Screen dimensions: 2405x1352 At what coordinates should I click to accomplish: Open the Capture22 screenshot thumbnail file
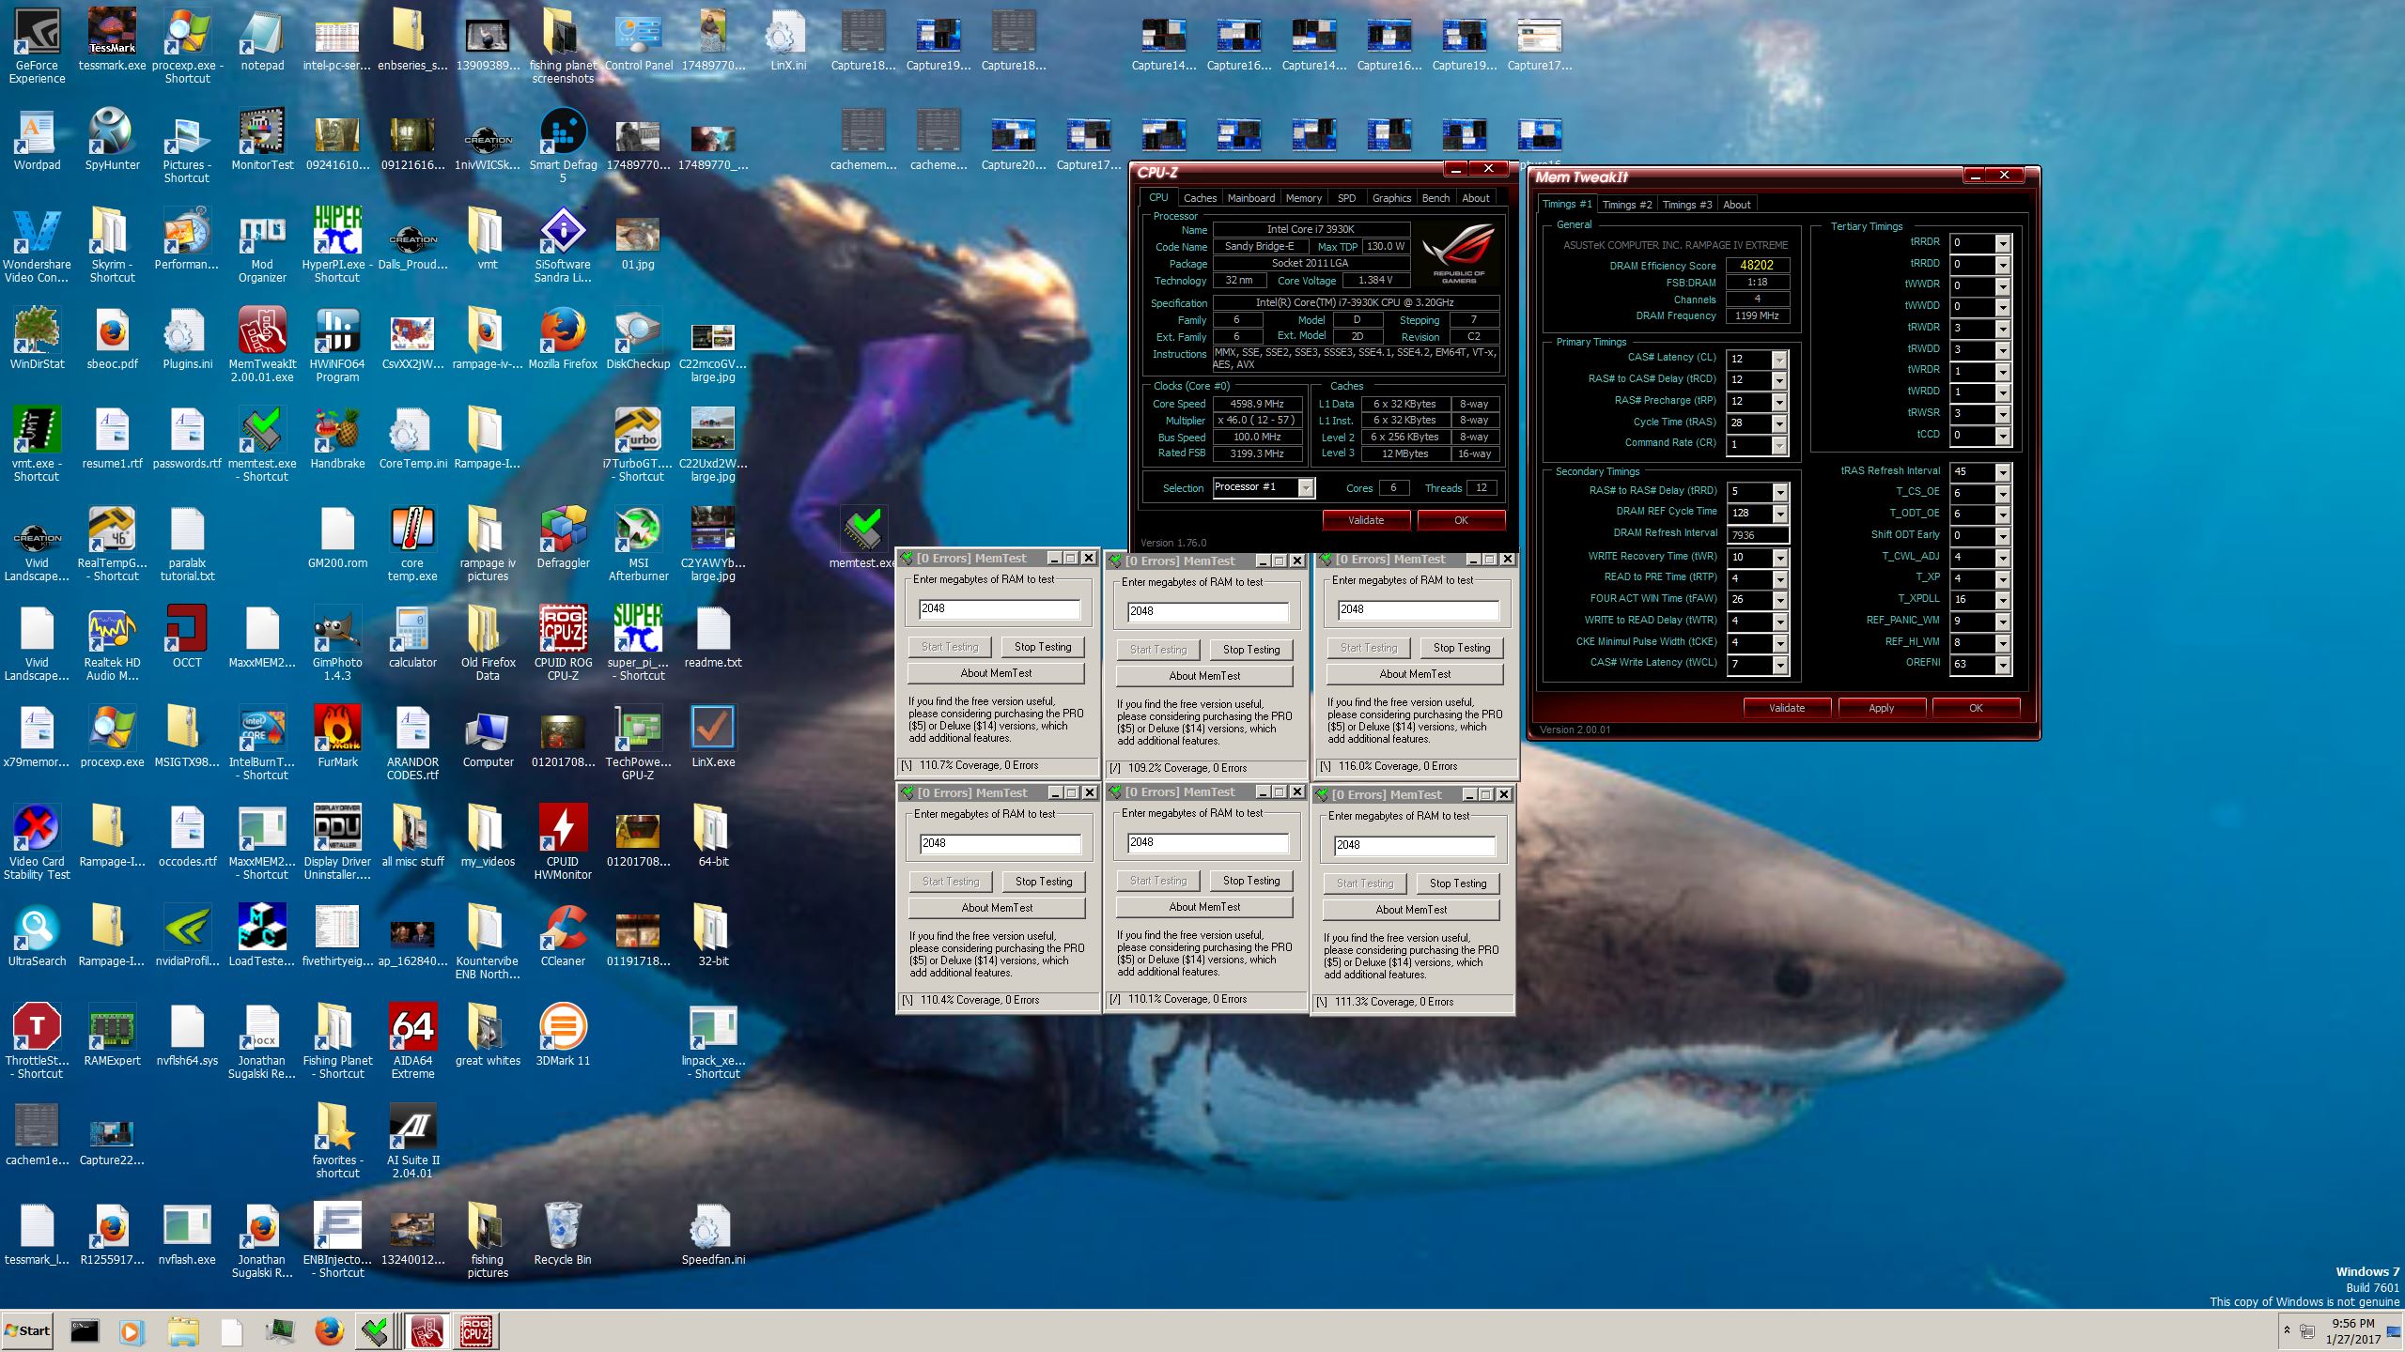112,1140
